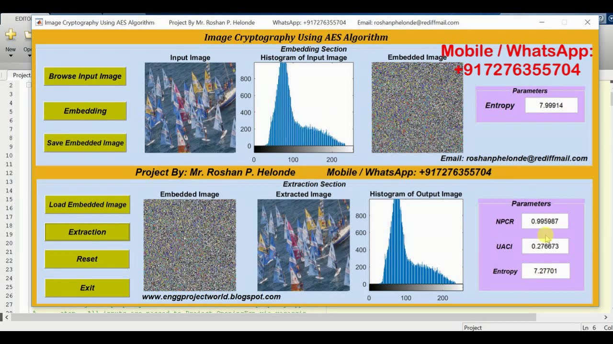
Task: Click the right arrow of horizontal scrollbar
Action: click(x=605, y=317)
